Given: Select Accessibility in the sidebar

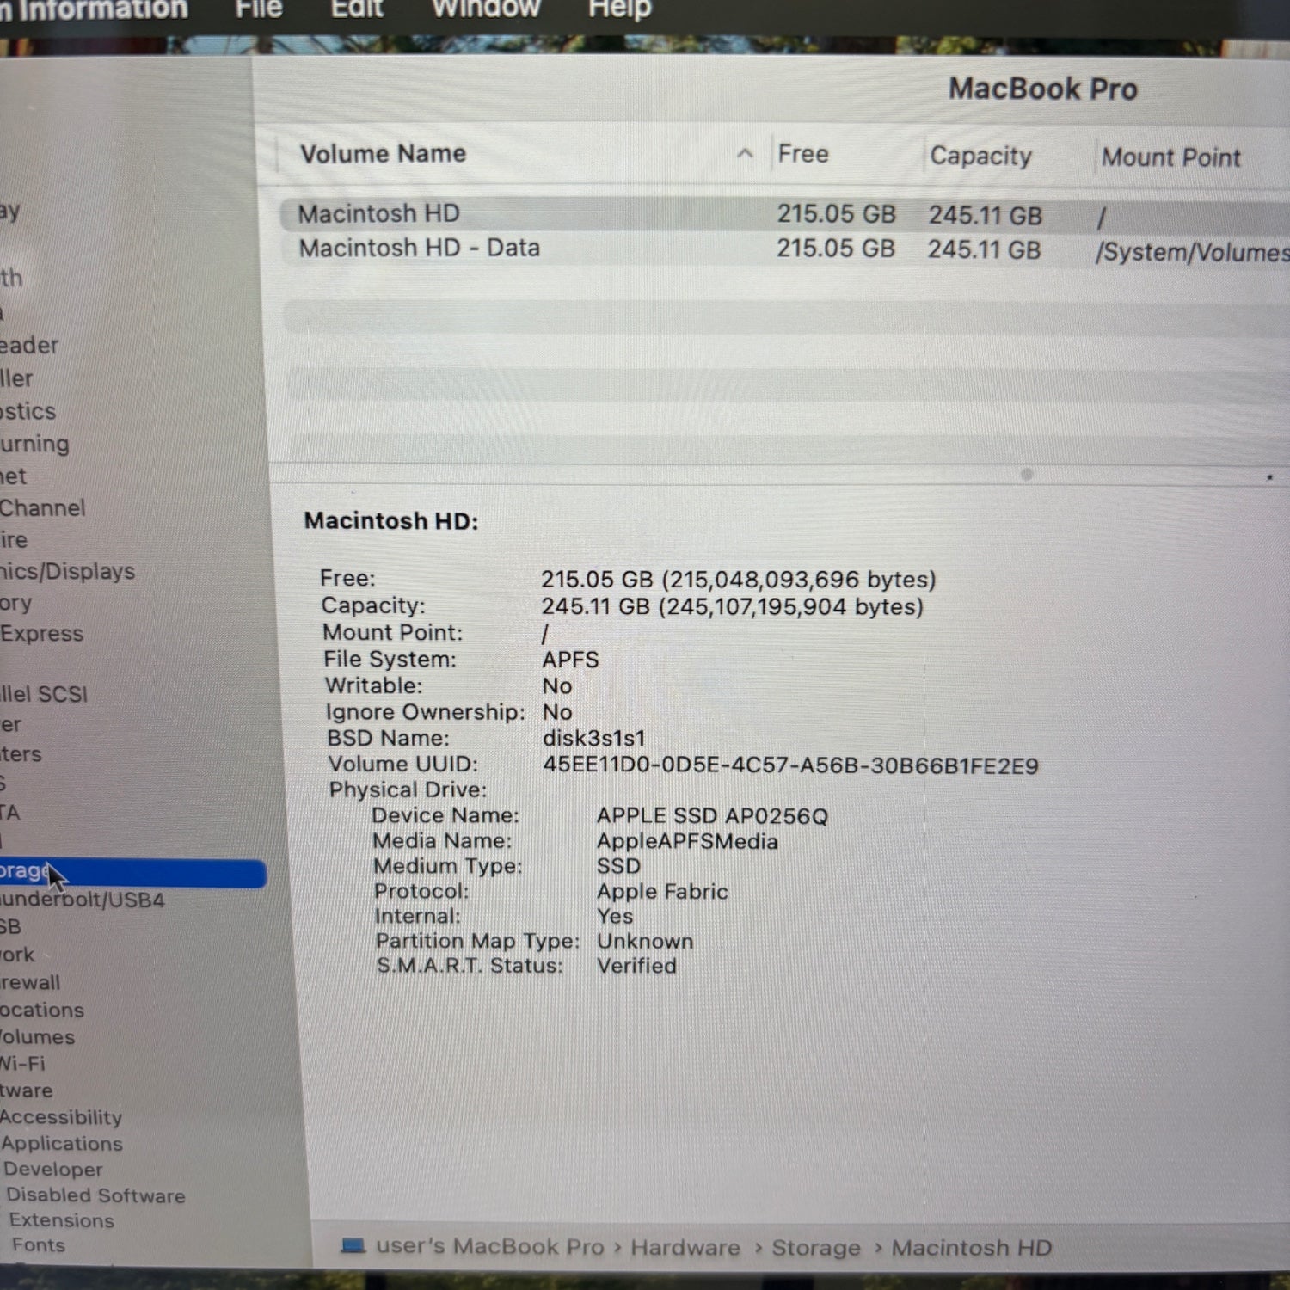Looking at the screenshot, I should [61, 1117].
